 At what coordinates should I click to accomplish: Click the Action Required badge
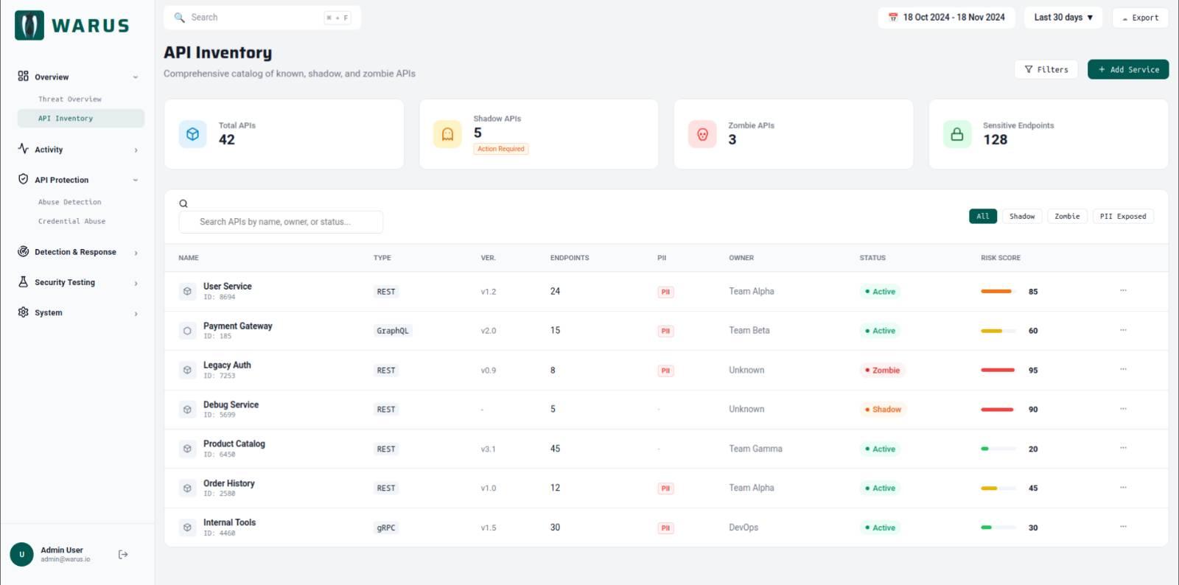pos(501,149)
